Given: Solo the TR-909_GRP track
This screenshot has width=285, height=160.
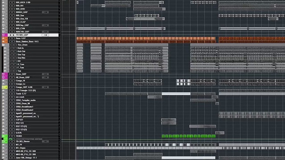Looking at the screenshot, I should point(14,35).
